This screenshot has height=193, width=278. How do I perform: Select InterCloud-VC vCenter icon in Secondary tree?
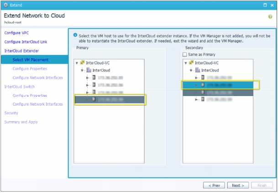click(191, 63)
